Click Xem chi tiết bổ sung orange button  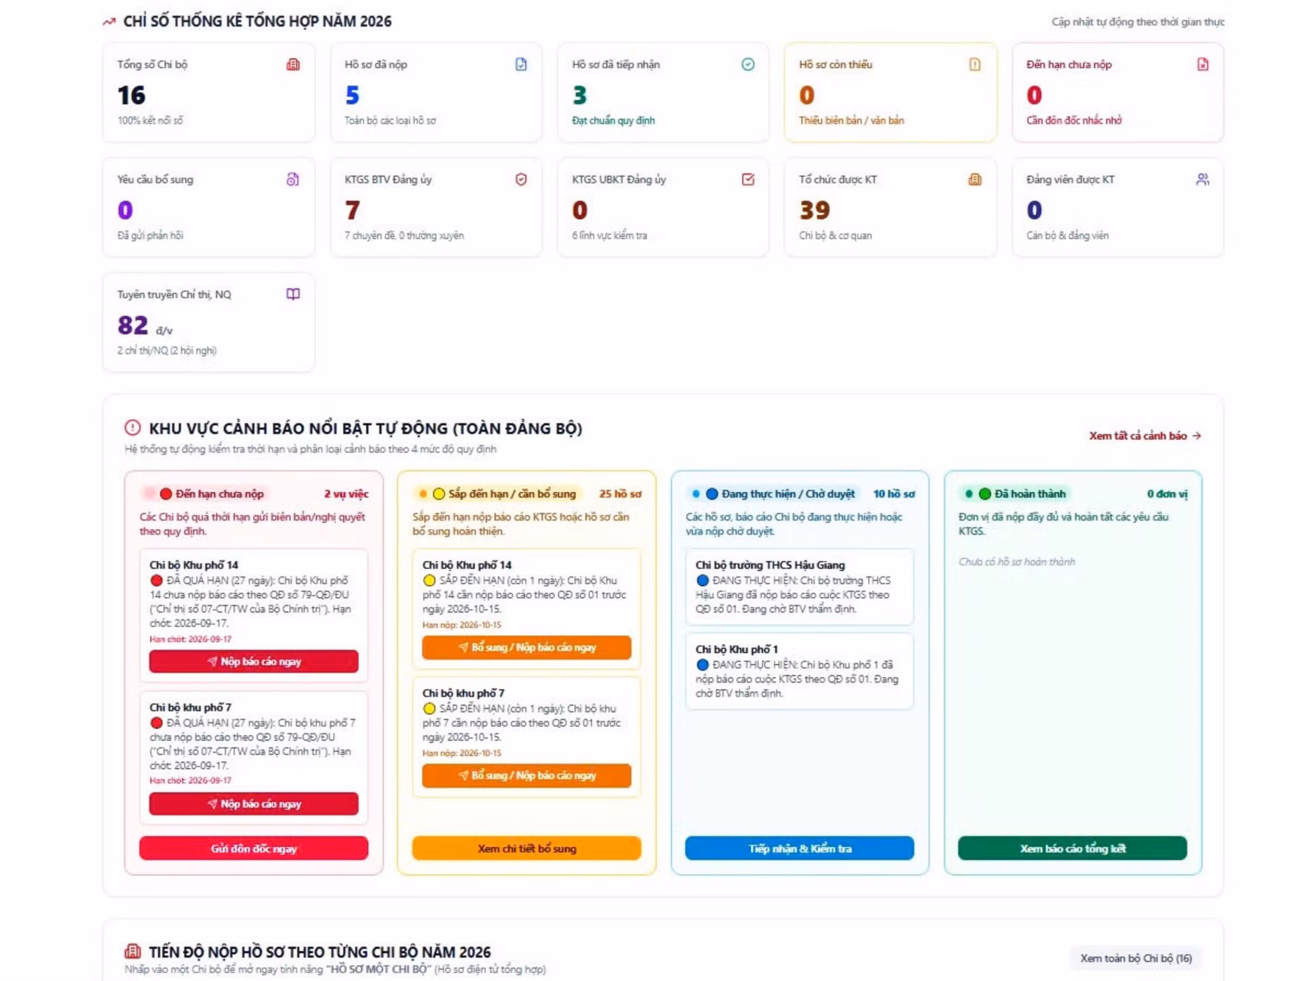pyautogui.click(x=527, y=848)
